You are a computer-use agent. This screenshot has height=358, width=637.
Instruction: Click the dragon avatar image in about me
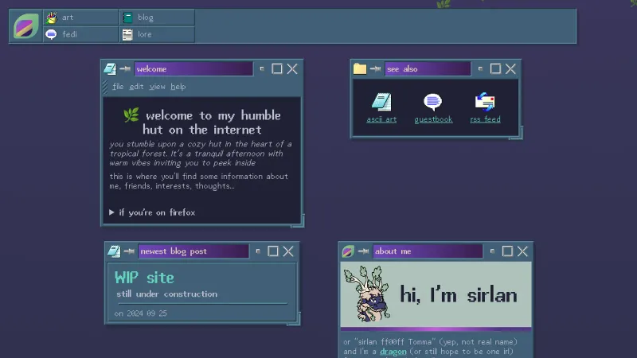pyautogui.click(x=366, y=294)
